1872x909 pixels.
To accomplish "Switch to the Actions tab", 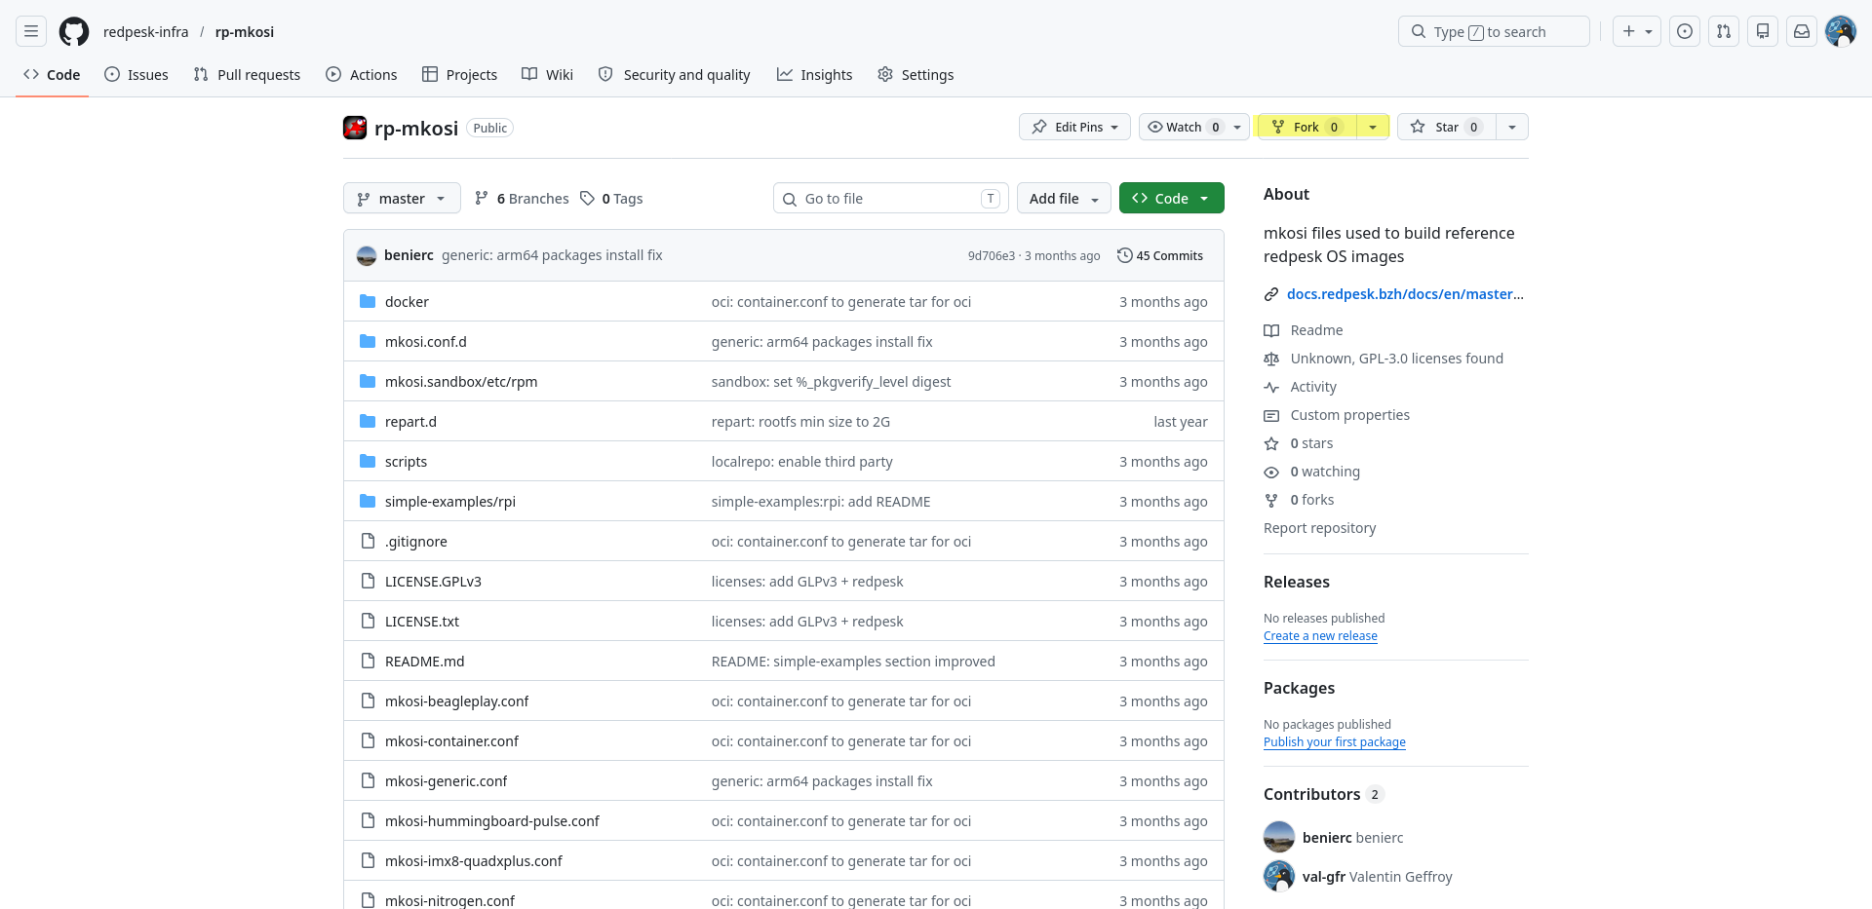I will click(362, 75).
